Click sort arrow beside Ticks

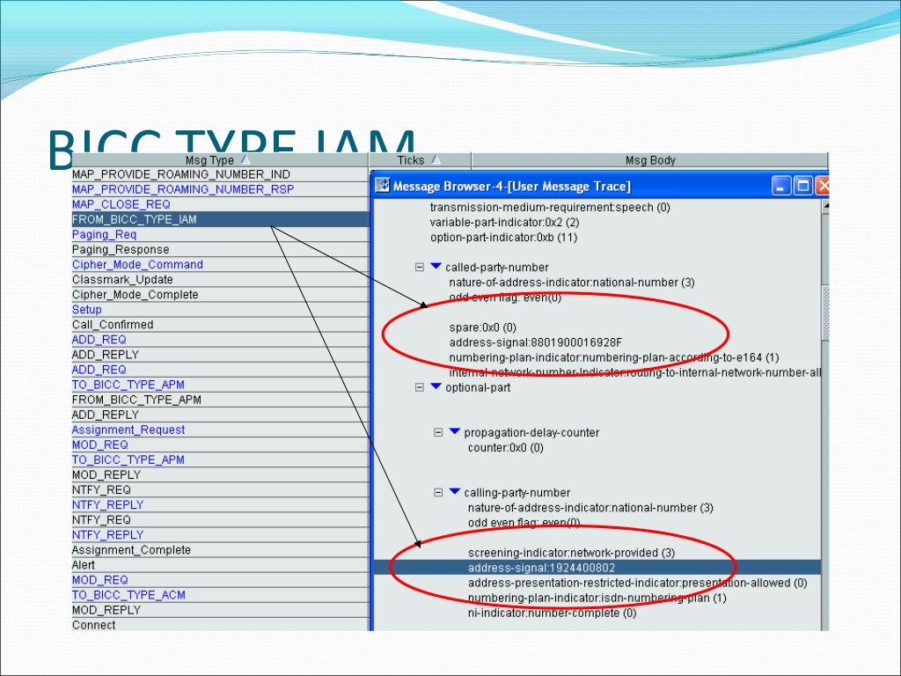coord(436,159)
